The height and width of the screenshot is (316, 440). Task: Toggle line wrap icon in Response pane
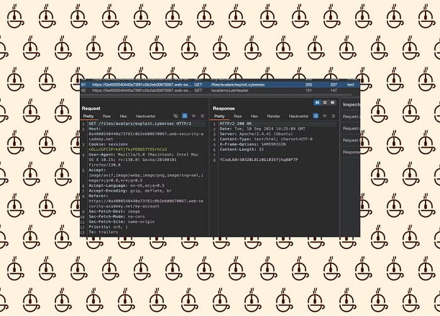point(316,116)
